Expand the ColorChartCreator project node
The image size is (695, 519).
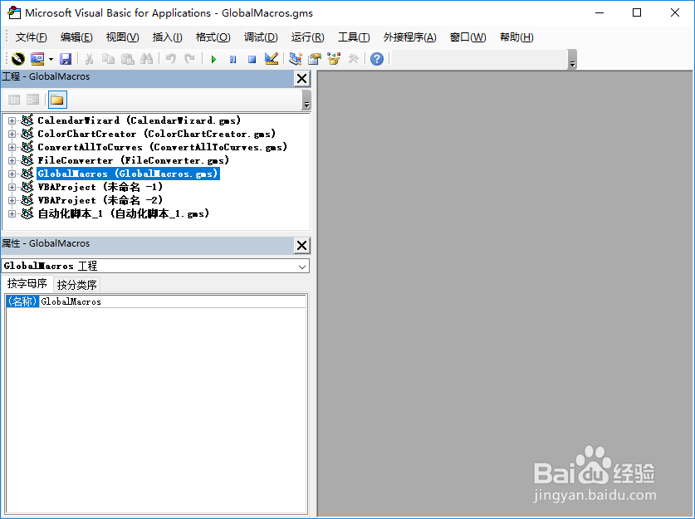(x=12, y=134)
